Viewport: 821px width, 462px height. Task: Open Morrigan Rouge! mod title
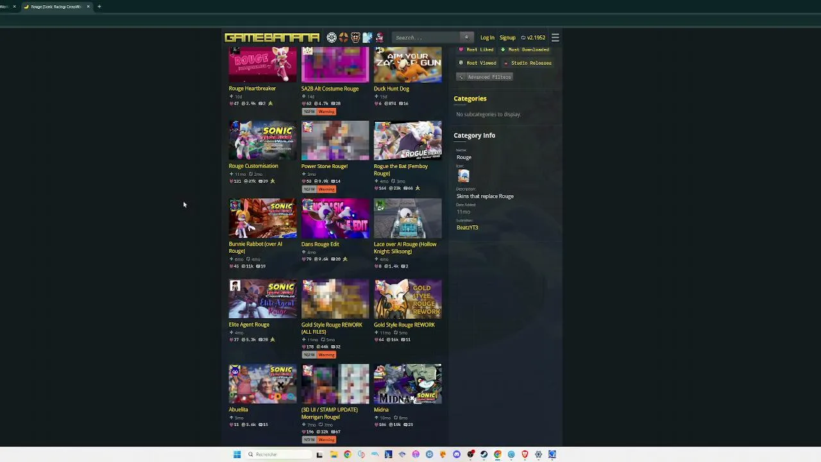[330, 413]
